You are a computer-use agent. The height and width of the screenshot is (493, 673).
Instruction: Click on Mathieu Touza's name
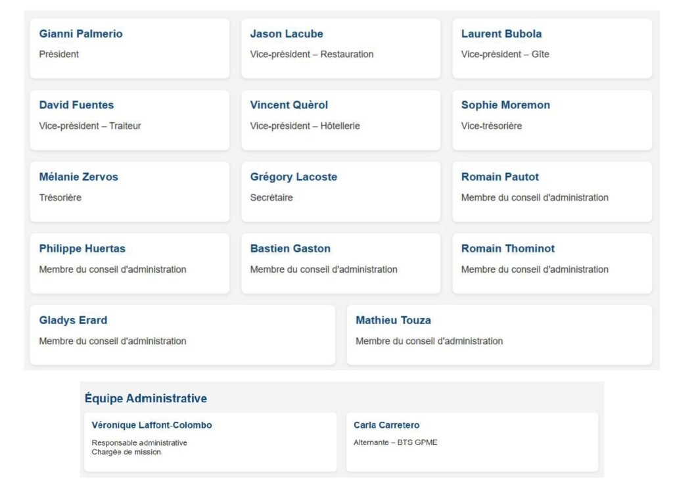pos(393,320)
